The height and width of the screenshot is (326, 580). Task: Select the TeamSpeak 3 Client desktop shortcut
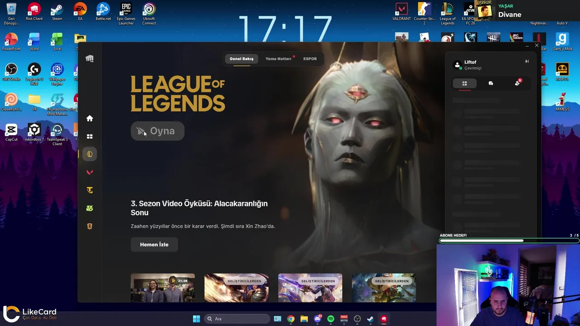tap(57, 134)
